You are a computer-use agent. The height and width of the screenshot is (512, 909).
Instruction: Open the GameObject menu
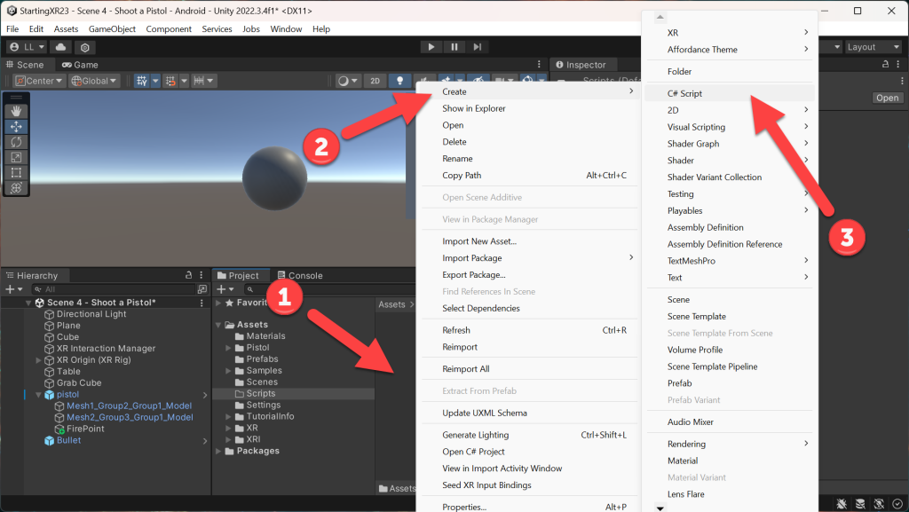point(112,29)
